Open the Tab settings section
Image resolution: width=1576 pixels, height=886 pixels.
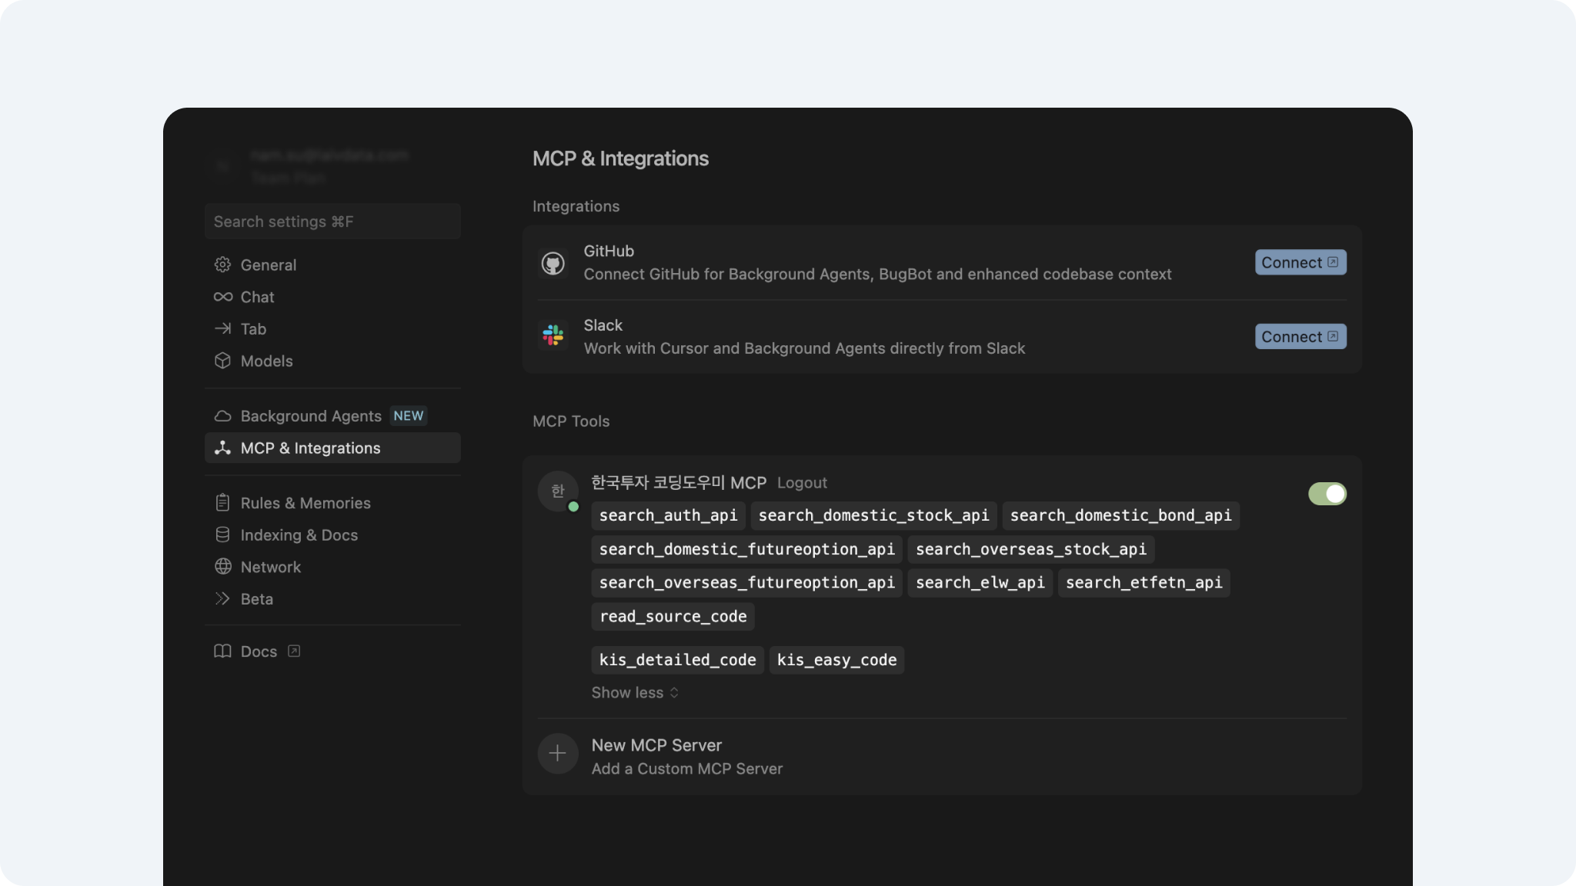click(253, 329)
